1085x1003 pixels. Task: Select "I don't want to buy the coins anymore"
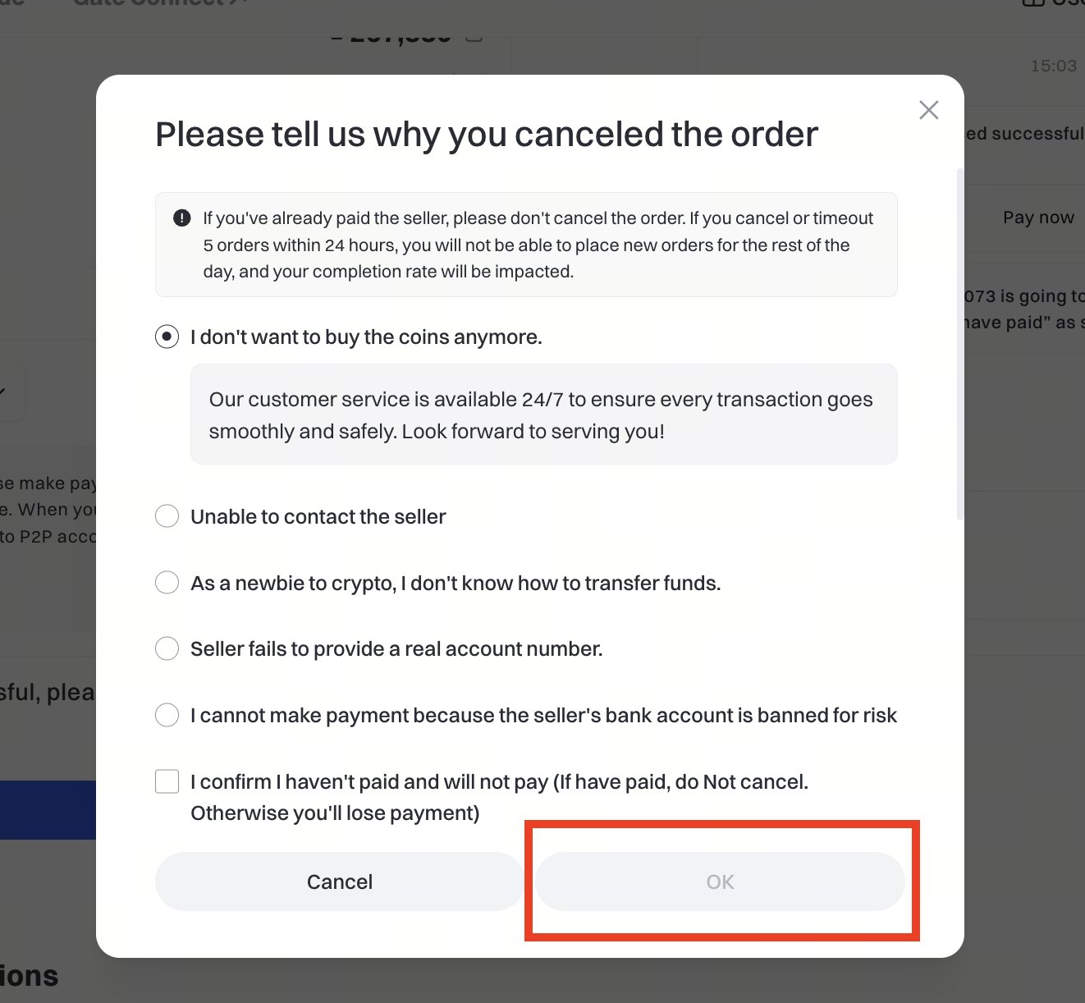pos(167,337)
